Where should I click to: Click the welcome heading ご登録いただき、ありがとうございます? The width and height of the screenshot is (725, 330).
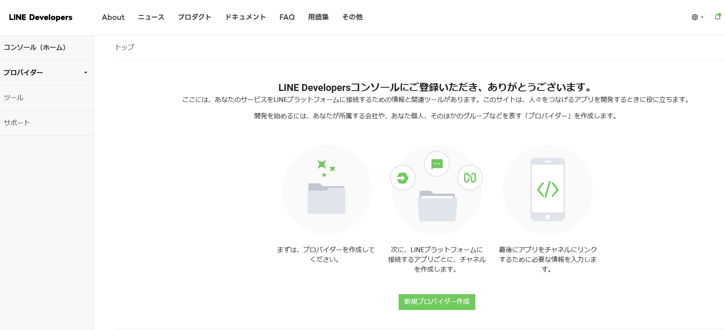pyautogui.click(x=436, y=87)
